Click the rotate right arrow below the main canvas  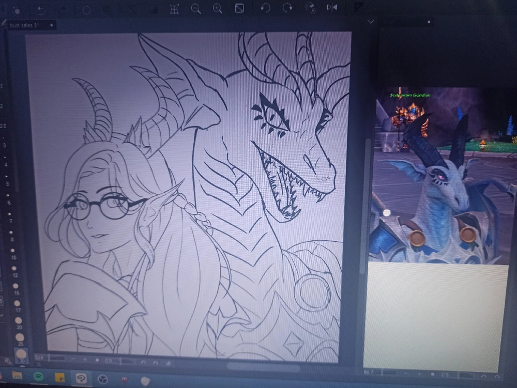156,363
